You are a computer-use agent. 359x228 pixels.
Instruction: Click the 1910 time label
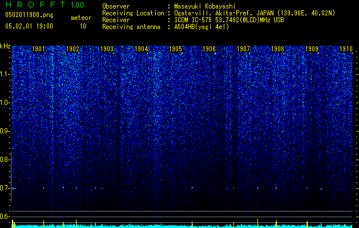tap(346, 49)
